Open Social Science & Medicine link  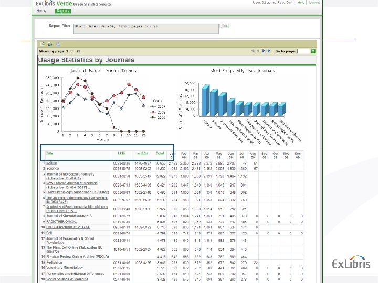pos(67,279)
